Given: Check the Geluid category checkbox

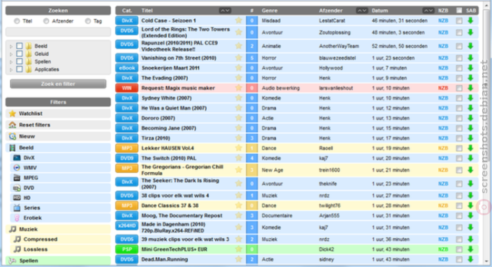Looking at the screenshot, I should (20, 54).
